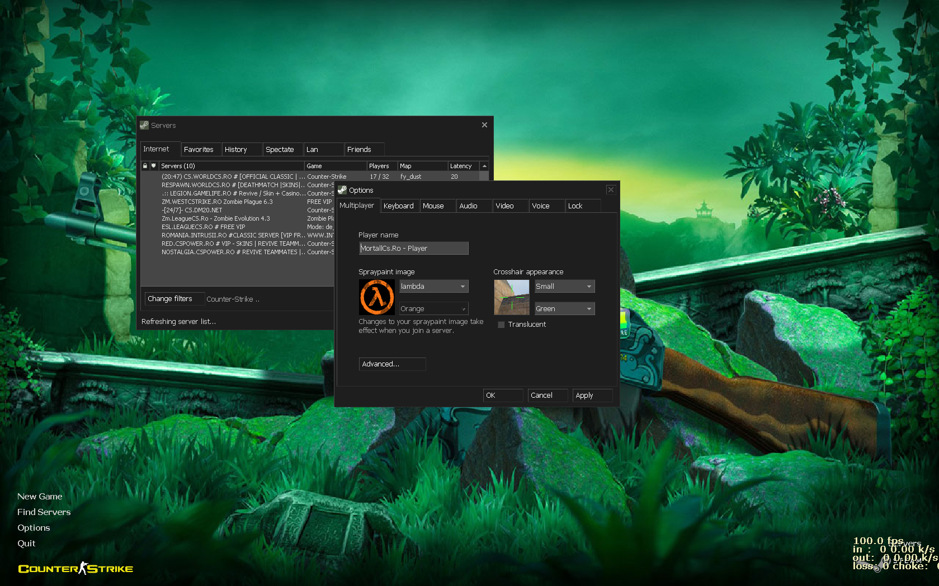Sort by Servers (10) column header
Screen dimensions: 939x586
(232, 166)
